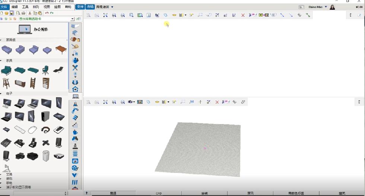Click the print icon in the top toolbar
The image size is (365, 196).
[x=23, y=13]
